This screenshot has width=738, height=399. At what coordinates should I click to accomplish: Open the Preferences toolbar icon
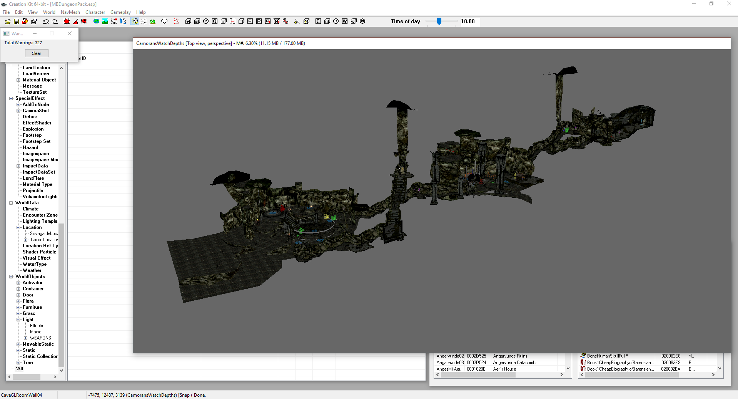coord(34,22)
